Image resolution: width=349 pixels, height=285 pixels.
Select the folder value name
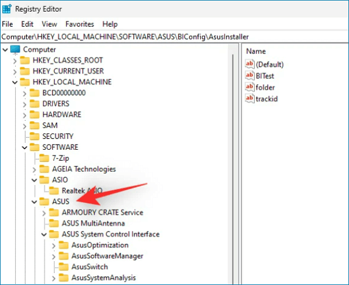click(x=265, y=88)
